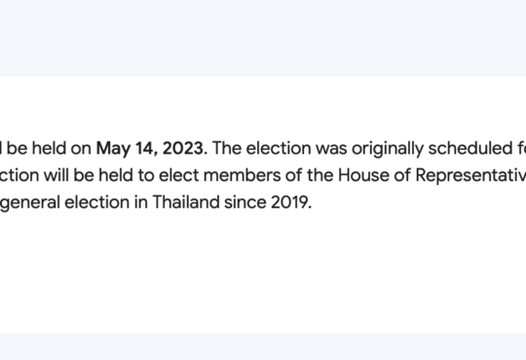Click the word "elect" before "members"
This screenshot has width=526, height=360.
tap(179, 175)
